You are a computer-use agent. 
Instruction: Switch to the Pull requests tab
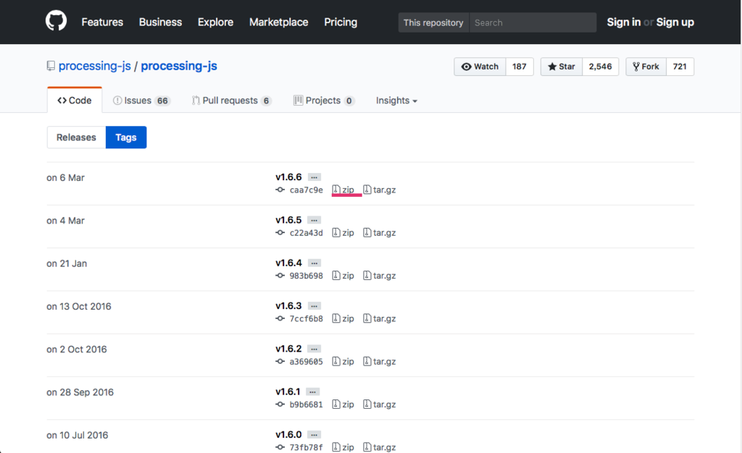231,101
